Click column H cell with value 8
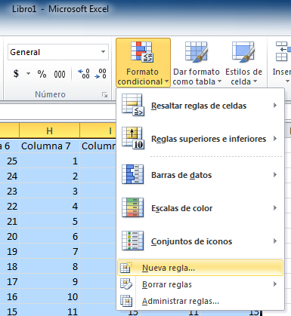 pyautogui.click(x=49, y=266)
